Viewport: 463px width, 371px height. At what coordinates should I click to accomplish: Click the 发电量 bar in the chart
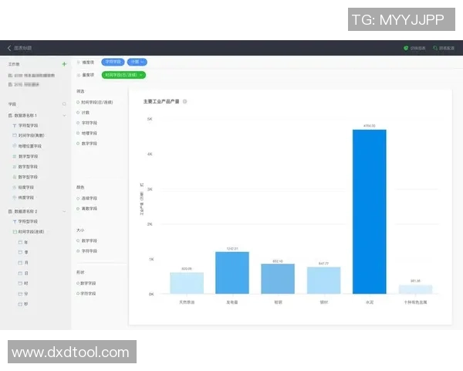pyautogui.click(x=231, y=273)
